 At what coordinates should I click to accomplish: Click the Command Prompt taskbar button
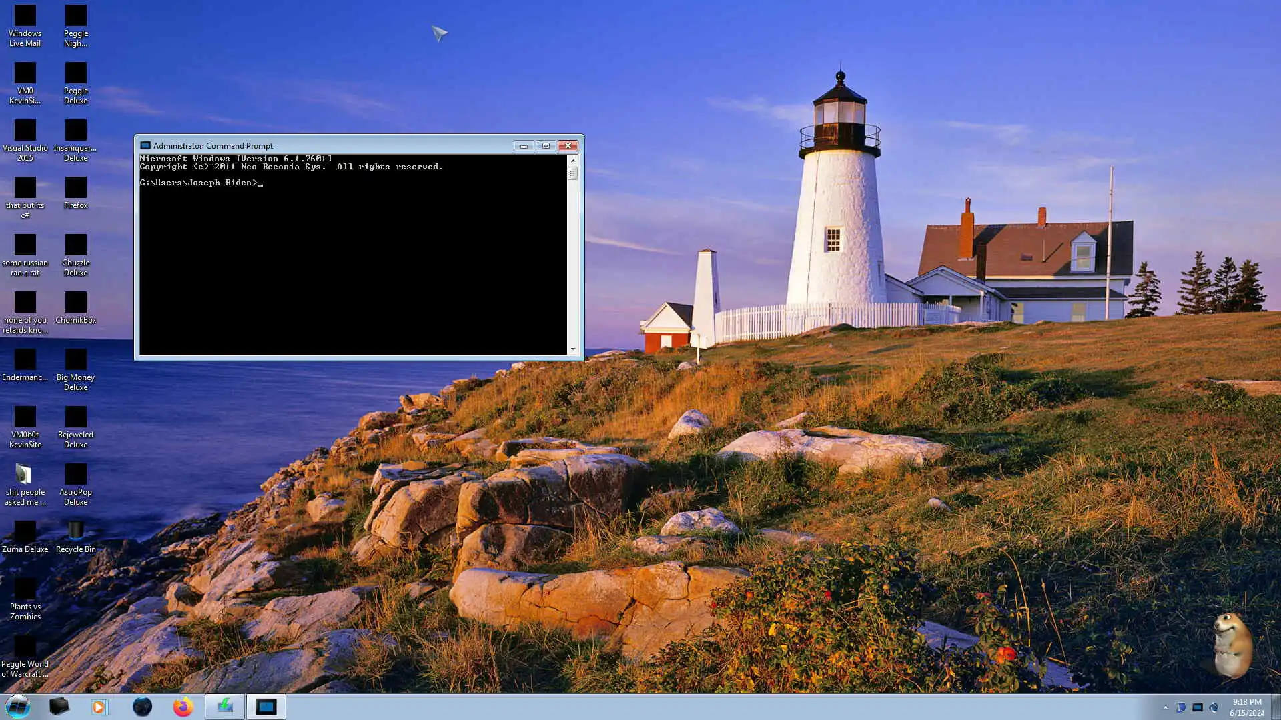[x=266, y=706]
